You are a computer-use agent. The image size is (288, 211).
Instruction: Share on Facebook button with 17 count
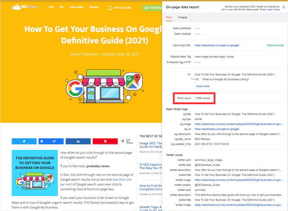tap(51, 141)
